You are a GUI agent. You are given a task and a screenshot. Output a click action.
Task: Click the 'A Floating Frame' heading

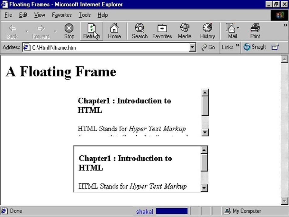[61, 72]
